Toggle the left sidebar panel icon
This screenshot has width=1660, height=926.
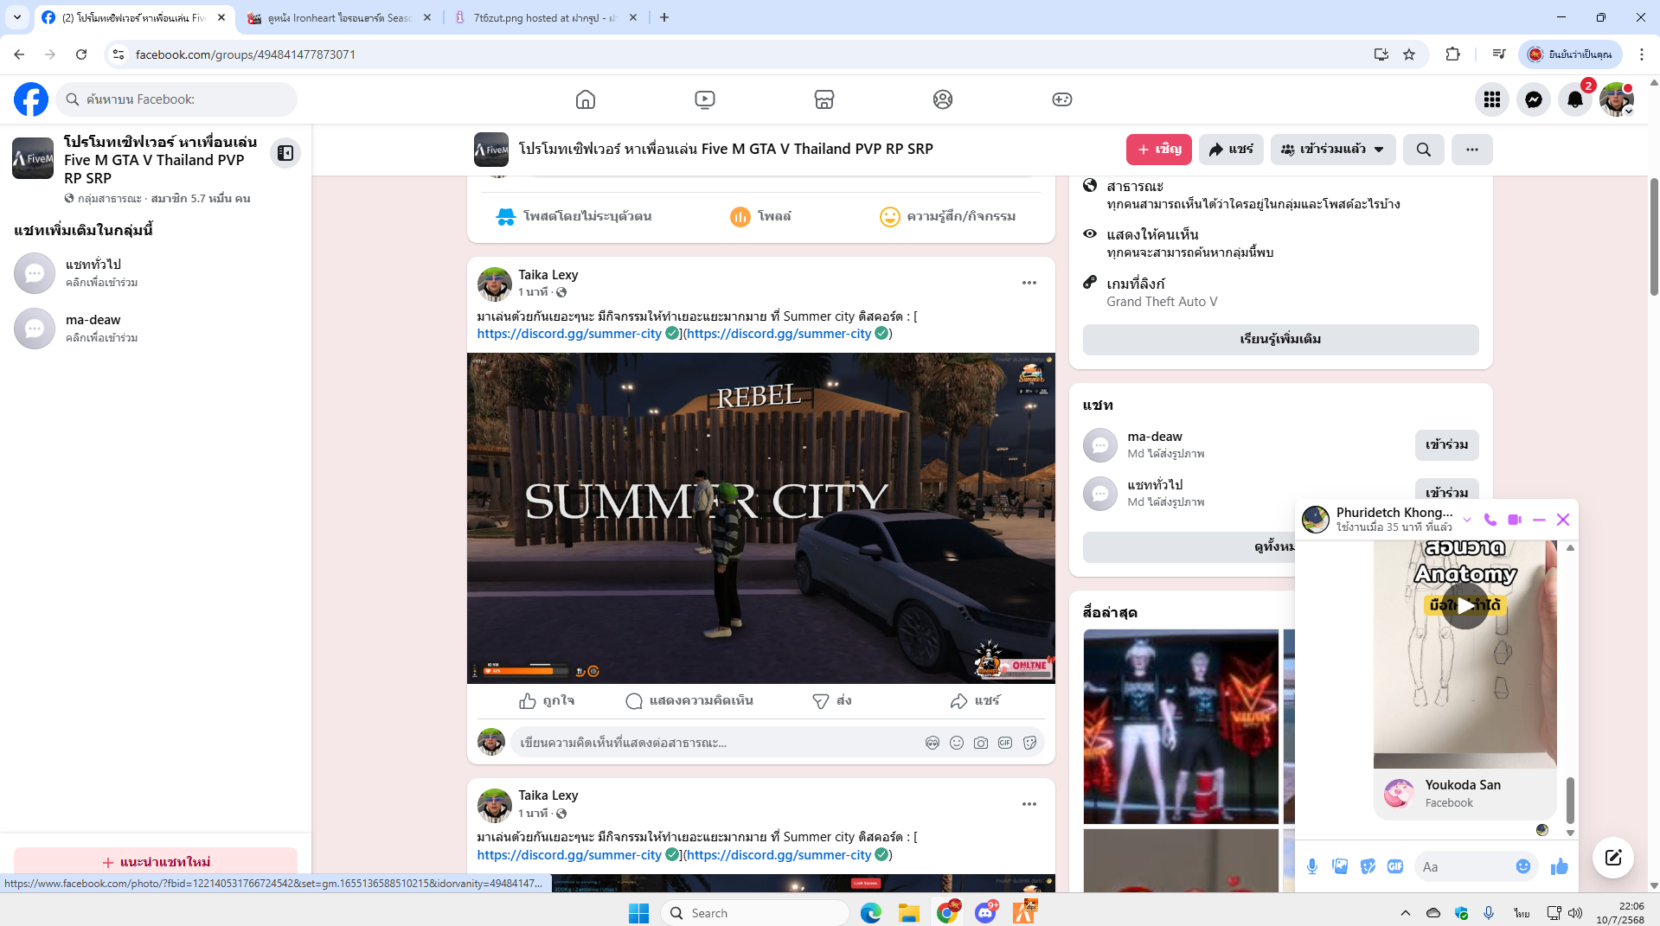[x=285, y=153]
